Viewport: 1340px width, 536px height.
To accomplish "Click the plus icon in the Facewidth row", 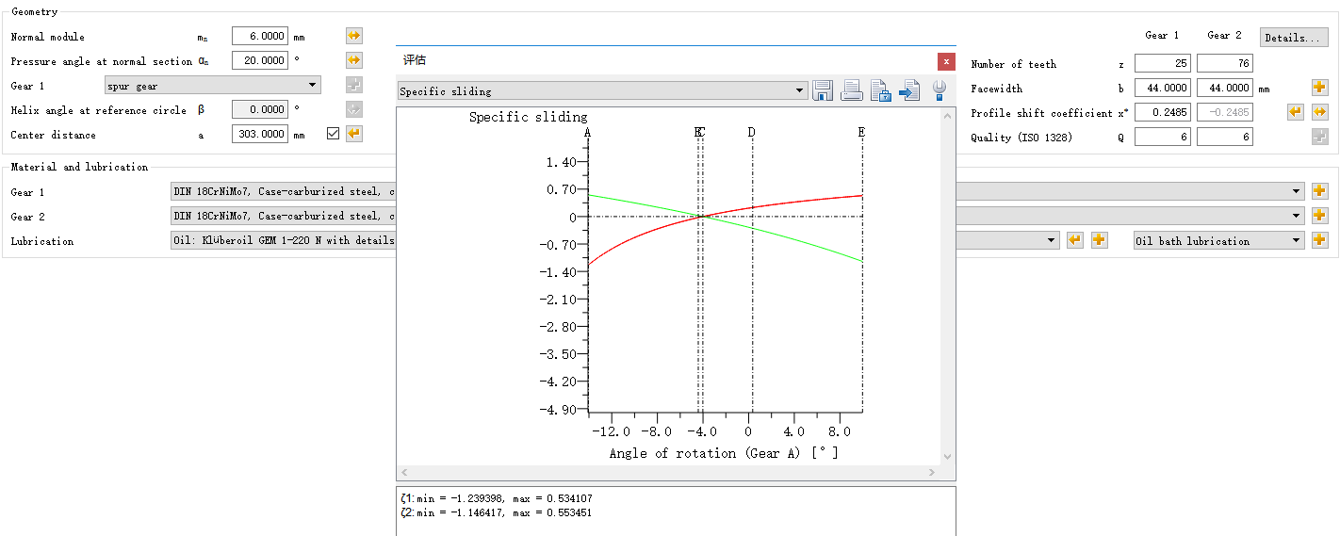I will 1319,88.
